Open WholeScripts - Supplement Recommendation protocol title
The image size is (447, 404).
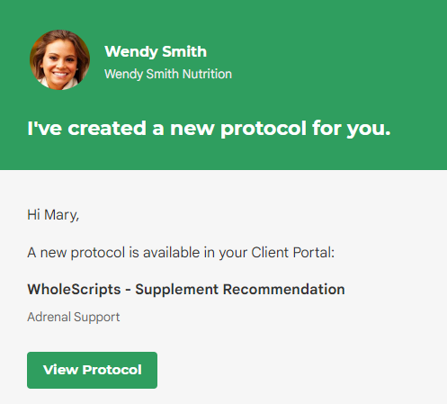tap(186, 290)
